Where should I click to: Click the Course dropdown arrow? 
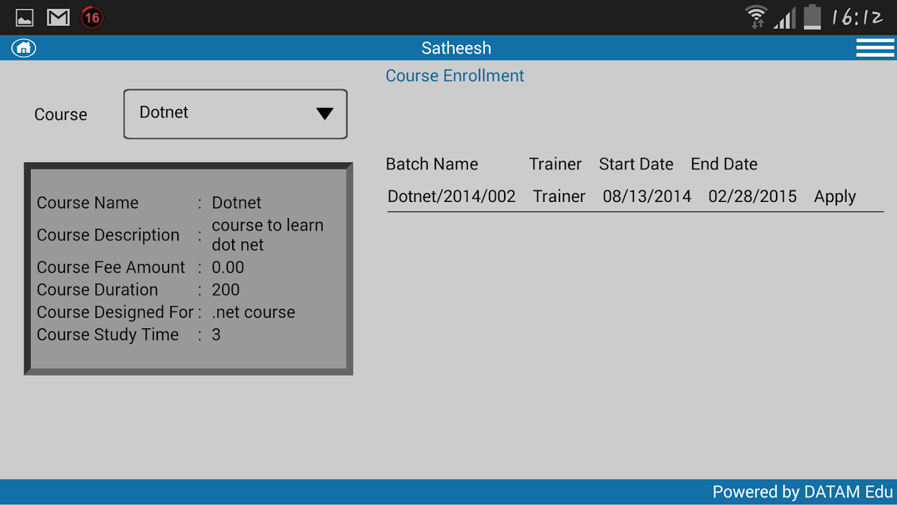click(x=324, y=114)
